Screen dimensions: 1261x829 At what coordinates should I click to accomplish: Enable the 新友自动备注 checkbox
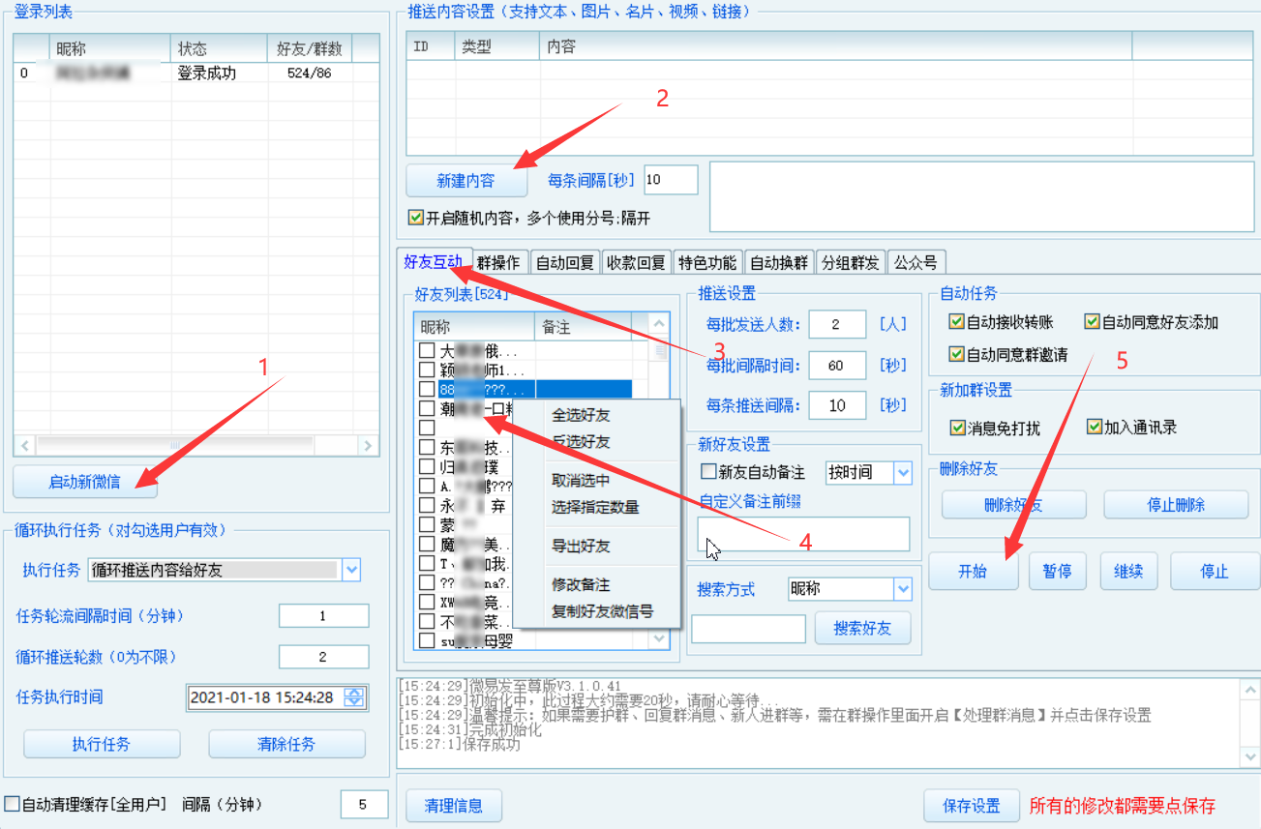click(x=707, y=472)
